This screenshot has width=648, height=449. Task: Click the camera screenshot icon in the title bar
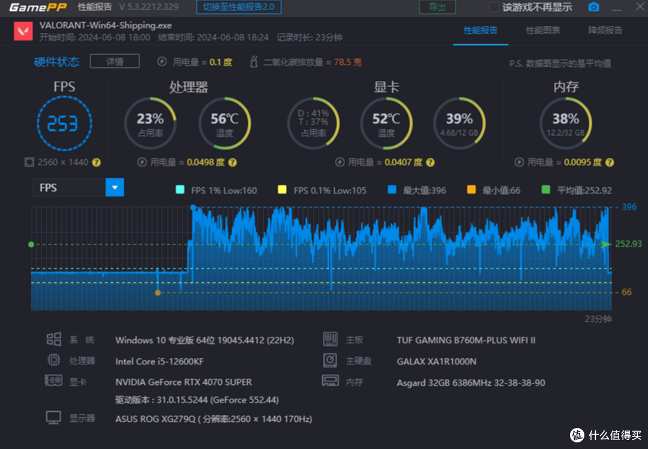(x=593, y=7)
